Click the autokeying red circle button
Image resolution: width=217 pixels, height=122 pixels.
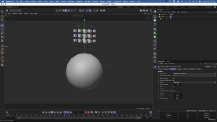89,112
